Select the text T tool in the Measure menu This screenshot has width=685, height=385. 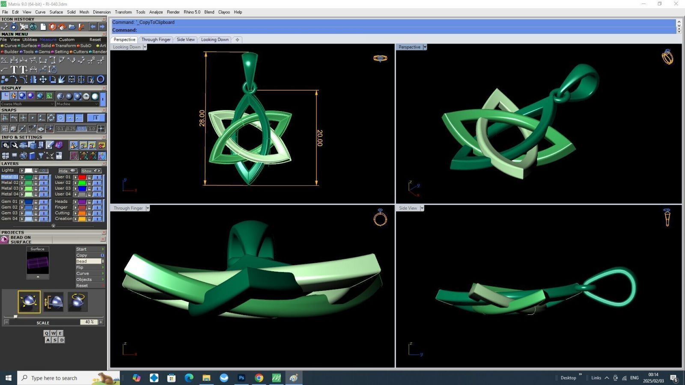14,70
